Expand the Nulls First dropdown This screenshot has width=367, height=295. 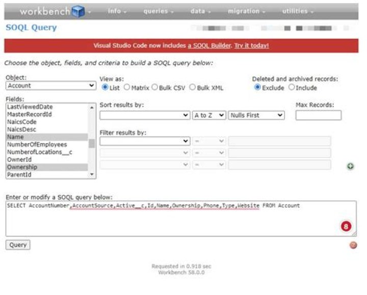pos(256,115)
